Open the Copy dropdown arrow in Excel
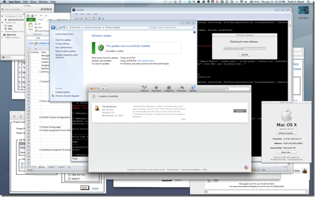 (43, 27)
